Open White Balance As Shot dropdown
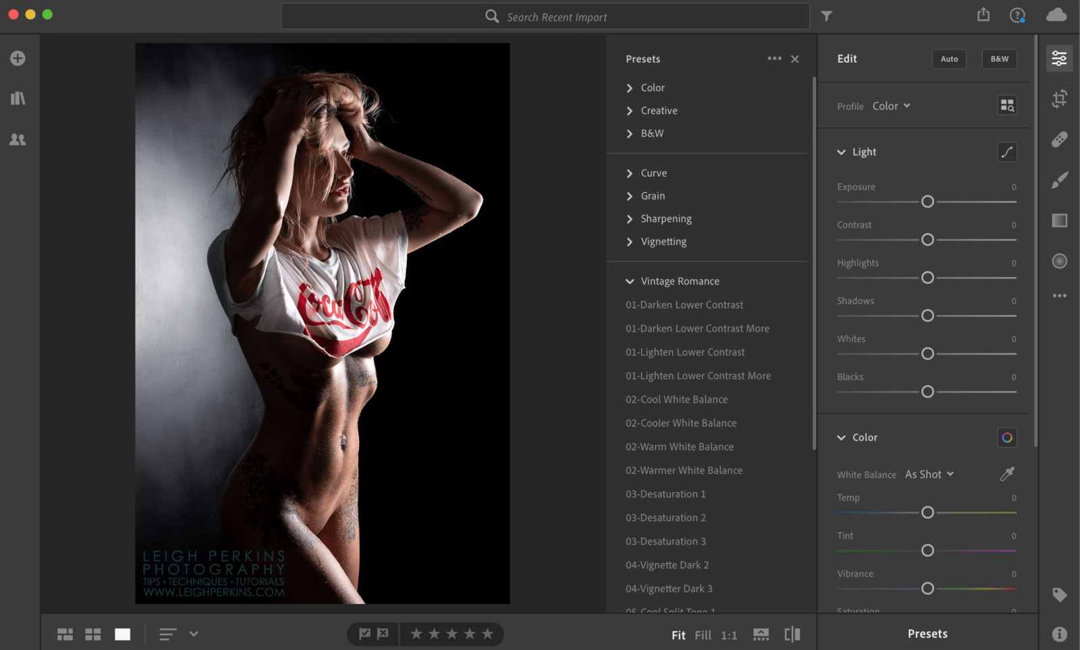1080x650 pixels. (x=929, y=475)
